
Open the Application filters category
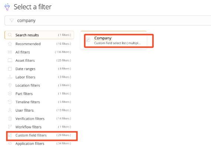[x=39, y=143]
